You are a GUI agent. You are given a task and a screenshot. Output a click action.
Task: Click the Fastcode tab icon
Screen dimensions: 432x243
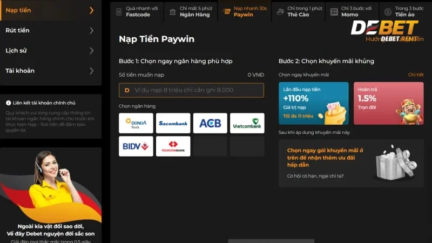click(x=119, y=12)
